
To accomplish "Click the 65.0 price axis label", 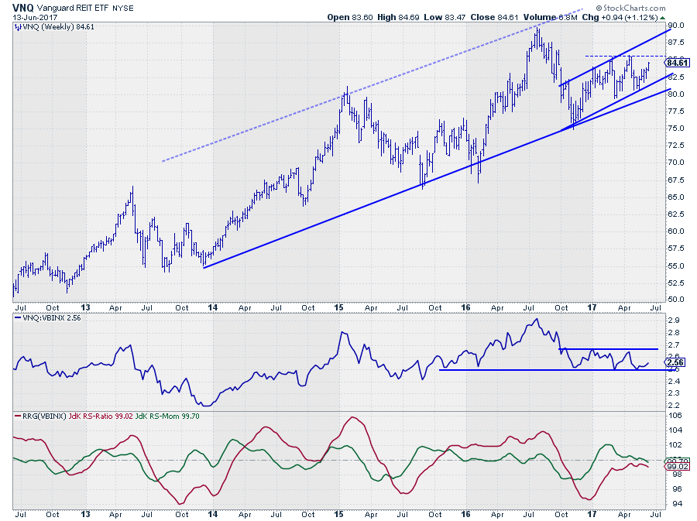I will (675, 197).
